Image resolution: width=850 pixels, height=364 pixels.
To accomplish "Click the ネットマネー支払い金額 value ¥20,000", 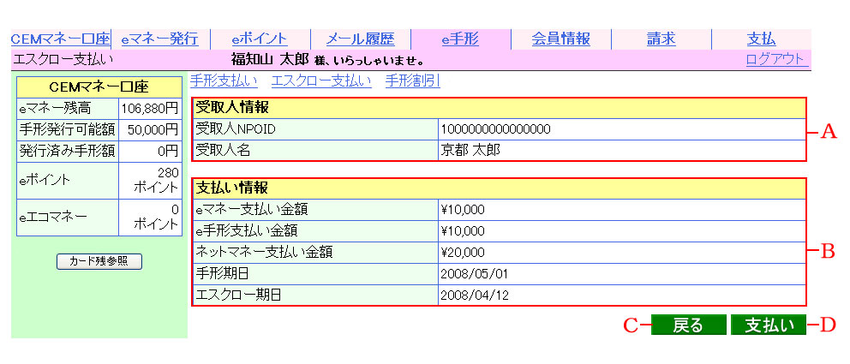I will pyautogui.click(x=463, y=253).
